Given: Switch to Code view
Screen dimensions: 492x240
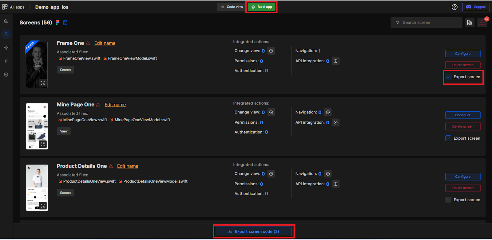Looking at the screenshot, I should click(x=232, y=7).
